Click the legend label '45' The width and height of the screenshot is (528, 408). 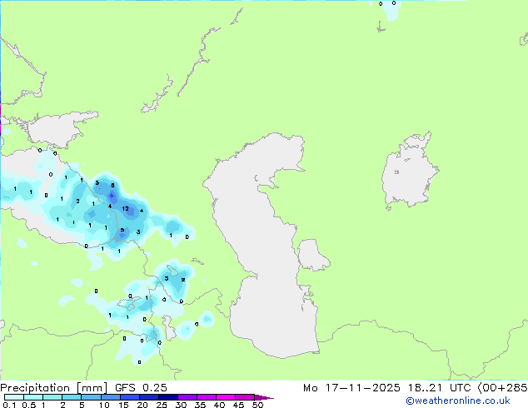point(238,405)
